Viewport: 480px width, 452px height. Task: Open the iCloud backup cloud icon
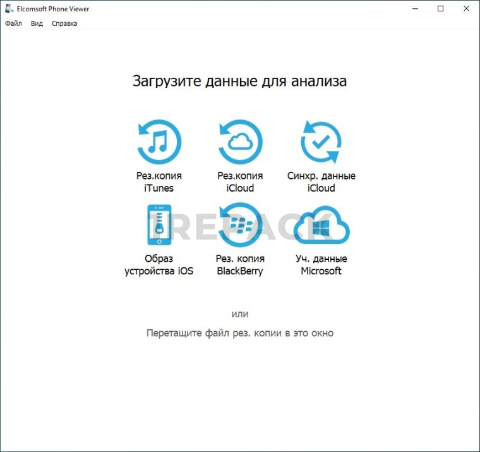click(x=240, y=142)
